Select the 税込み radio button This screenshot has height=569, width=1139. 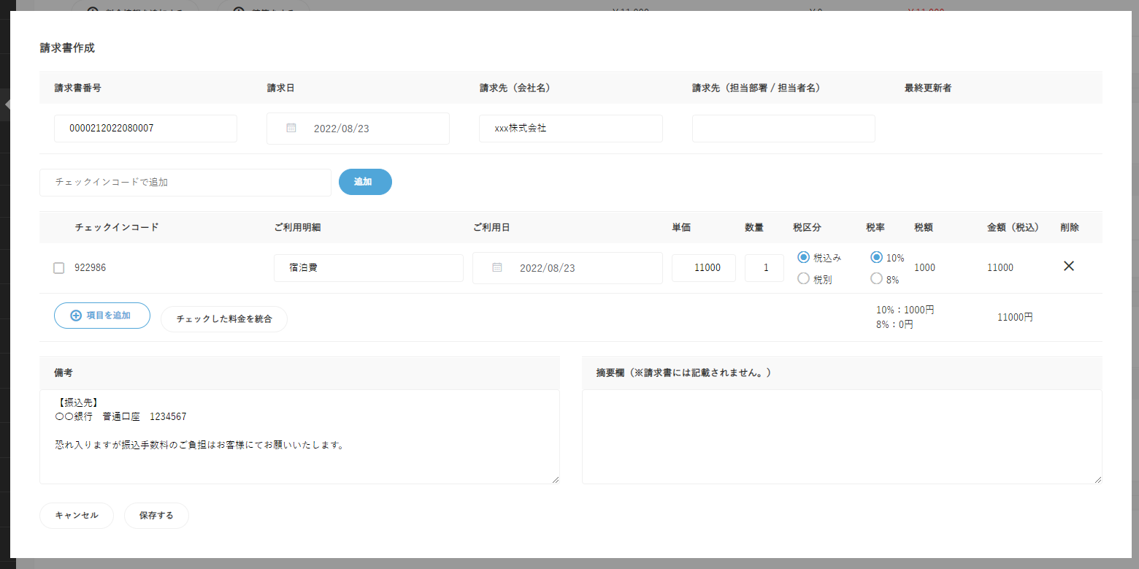(804, 257)
